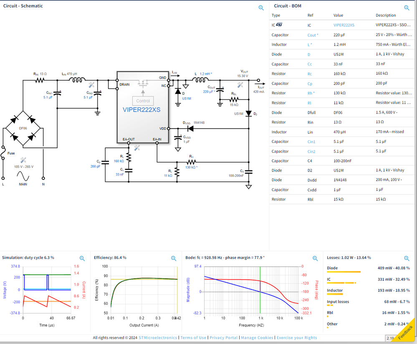Open Rc reference link in BOM
The height and width of the screenshot is (344, 417).
pyautogui.click(x=310, y=74)
